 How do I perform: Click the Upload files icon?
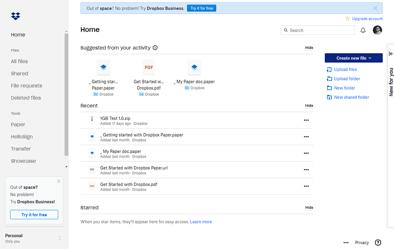coord(329,70)
